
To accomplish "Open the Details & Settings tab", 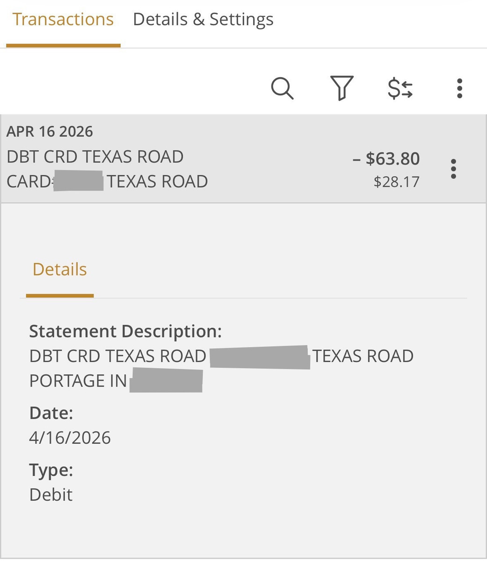I will pyautogui.click(x=203, y=20).
